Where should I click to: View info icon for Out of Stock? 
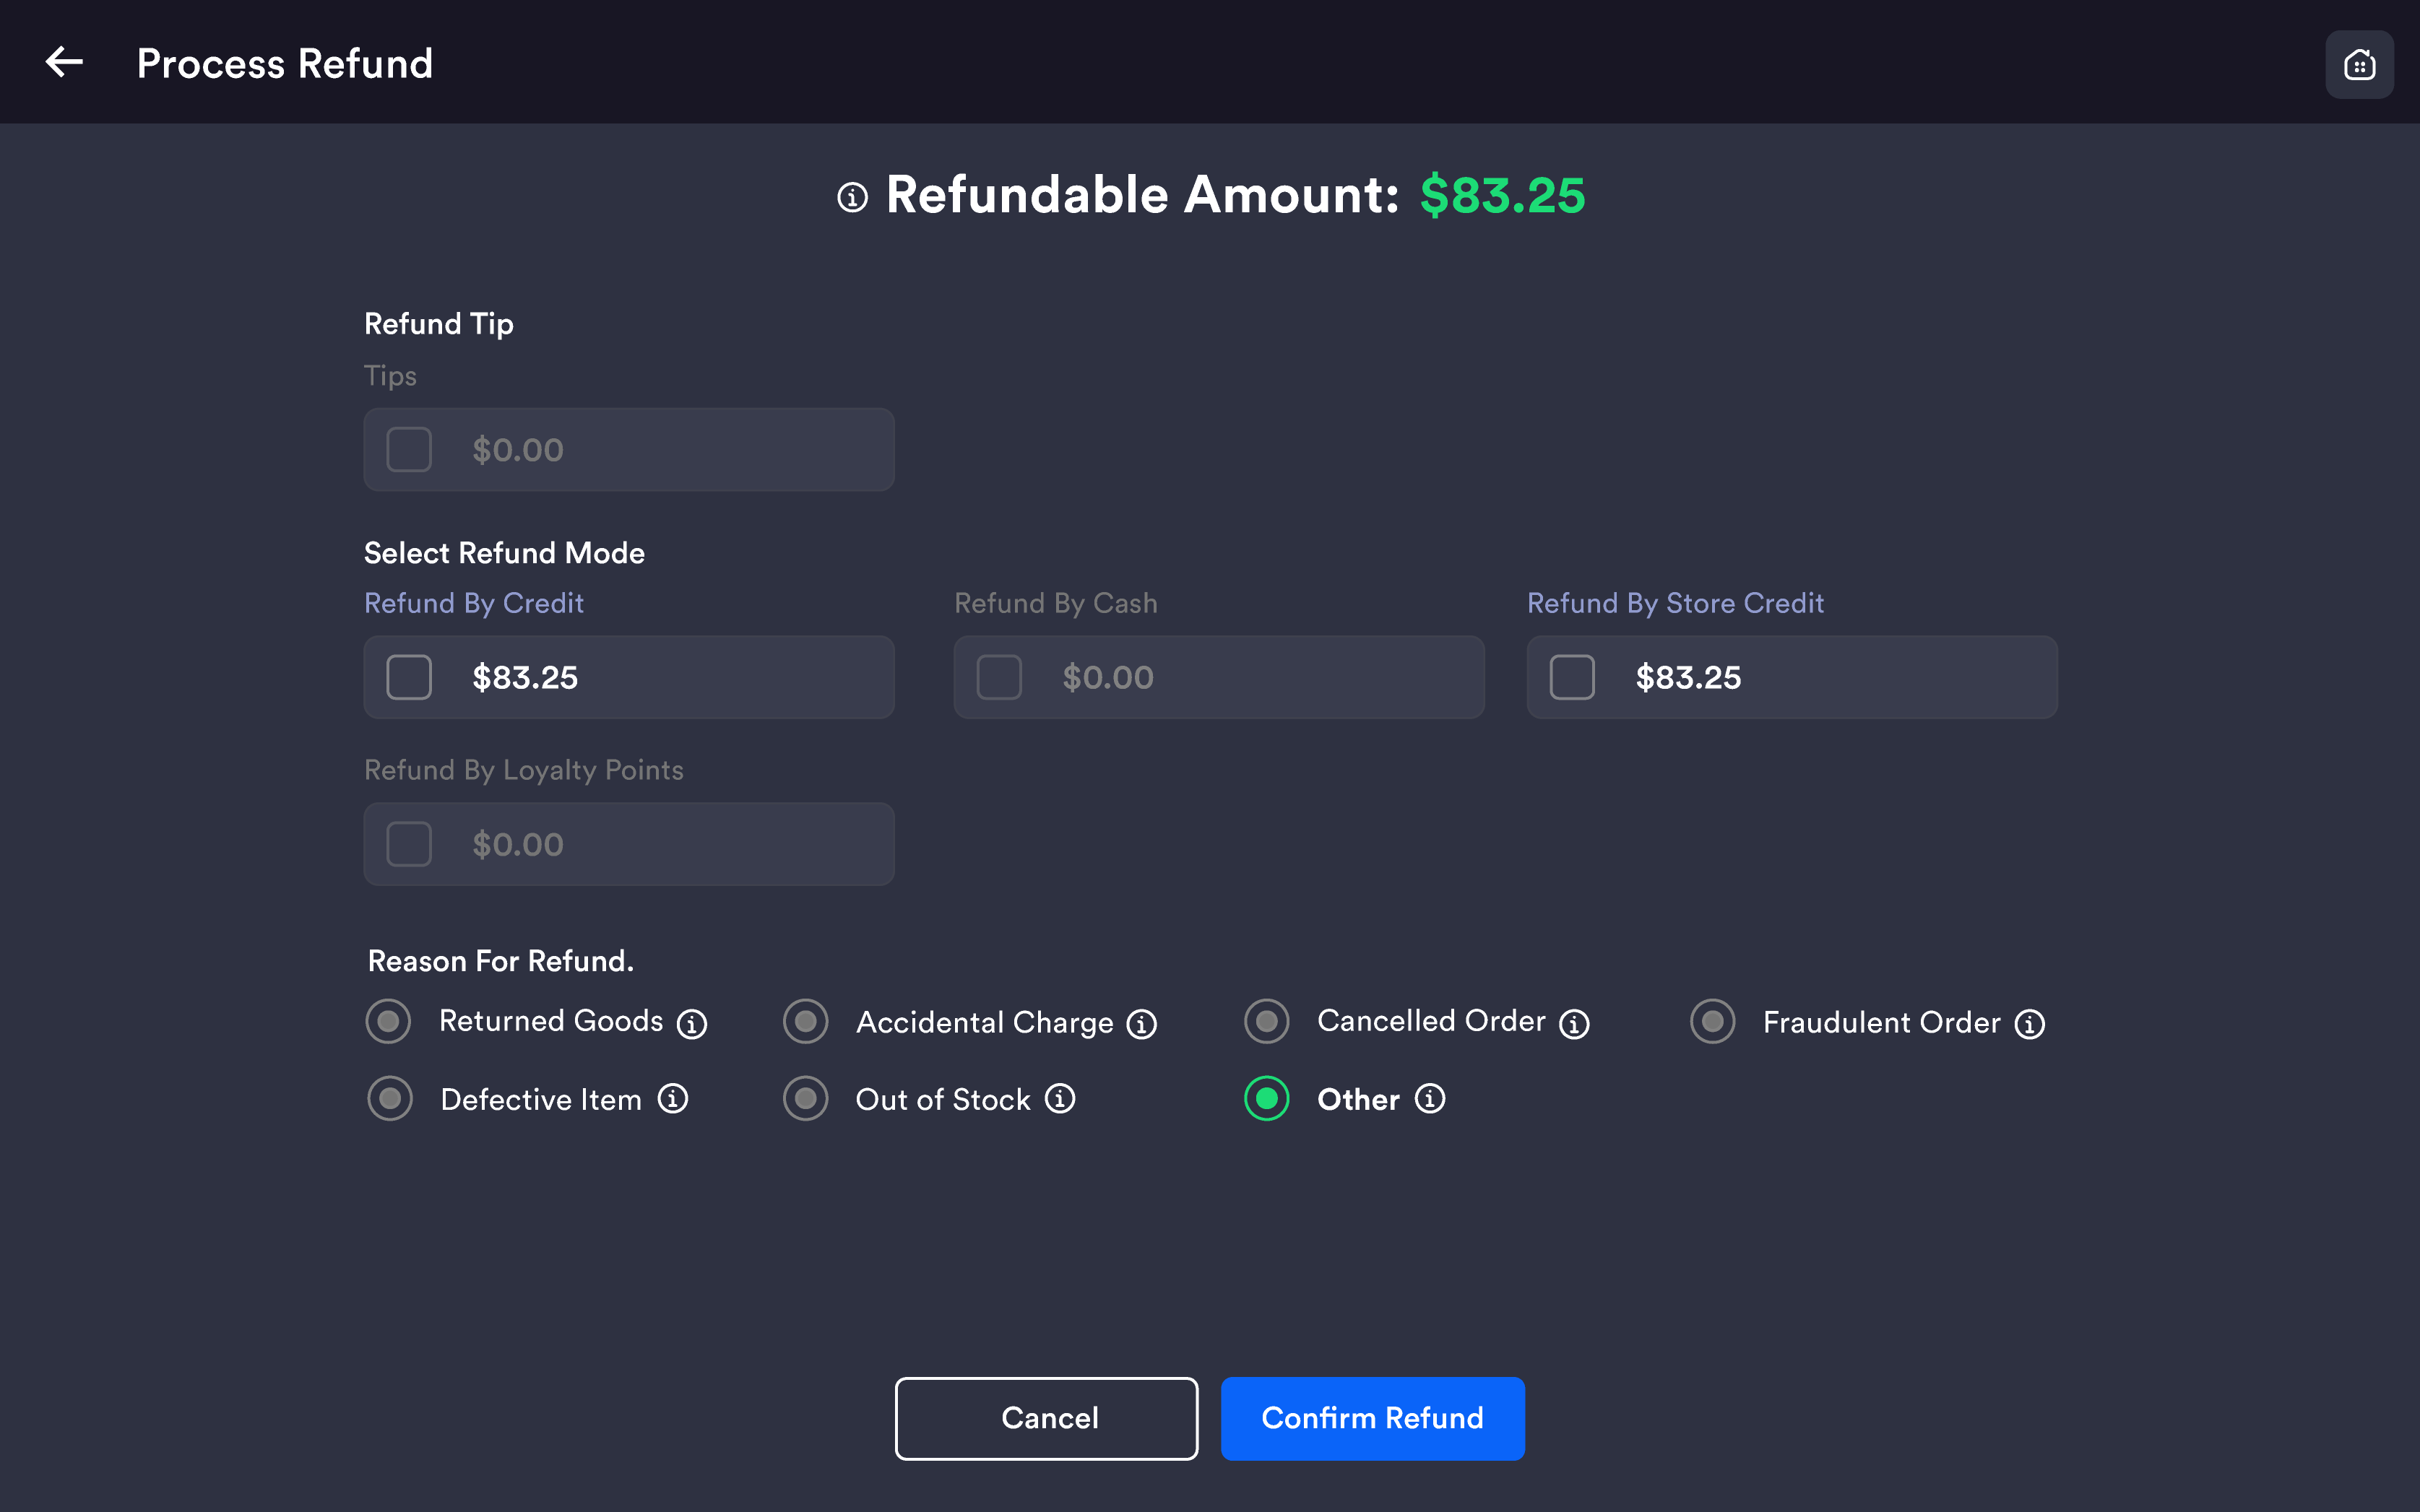[1060, 1099]
